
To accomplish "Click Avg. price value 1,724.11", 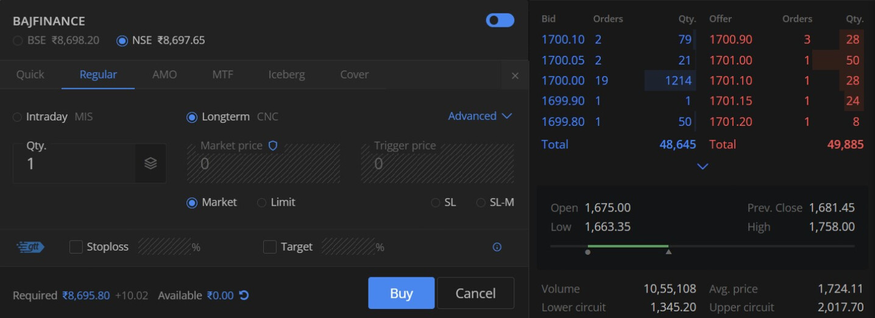I will point(841,289).
